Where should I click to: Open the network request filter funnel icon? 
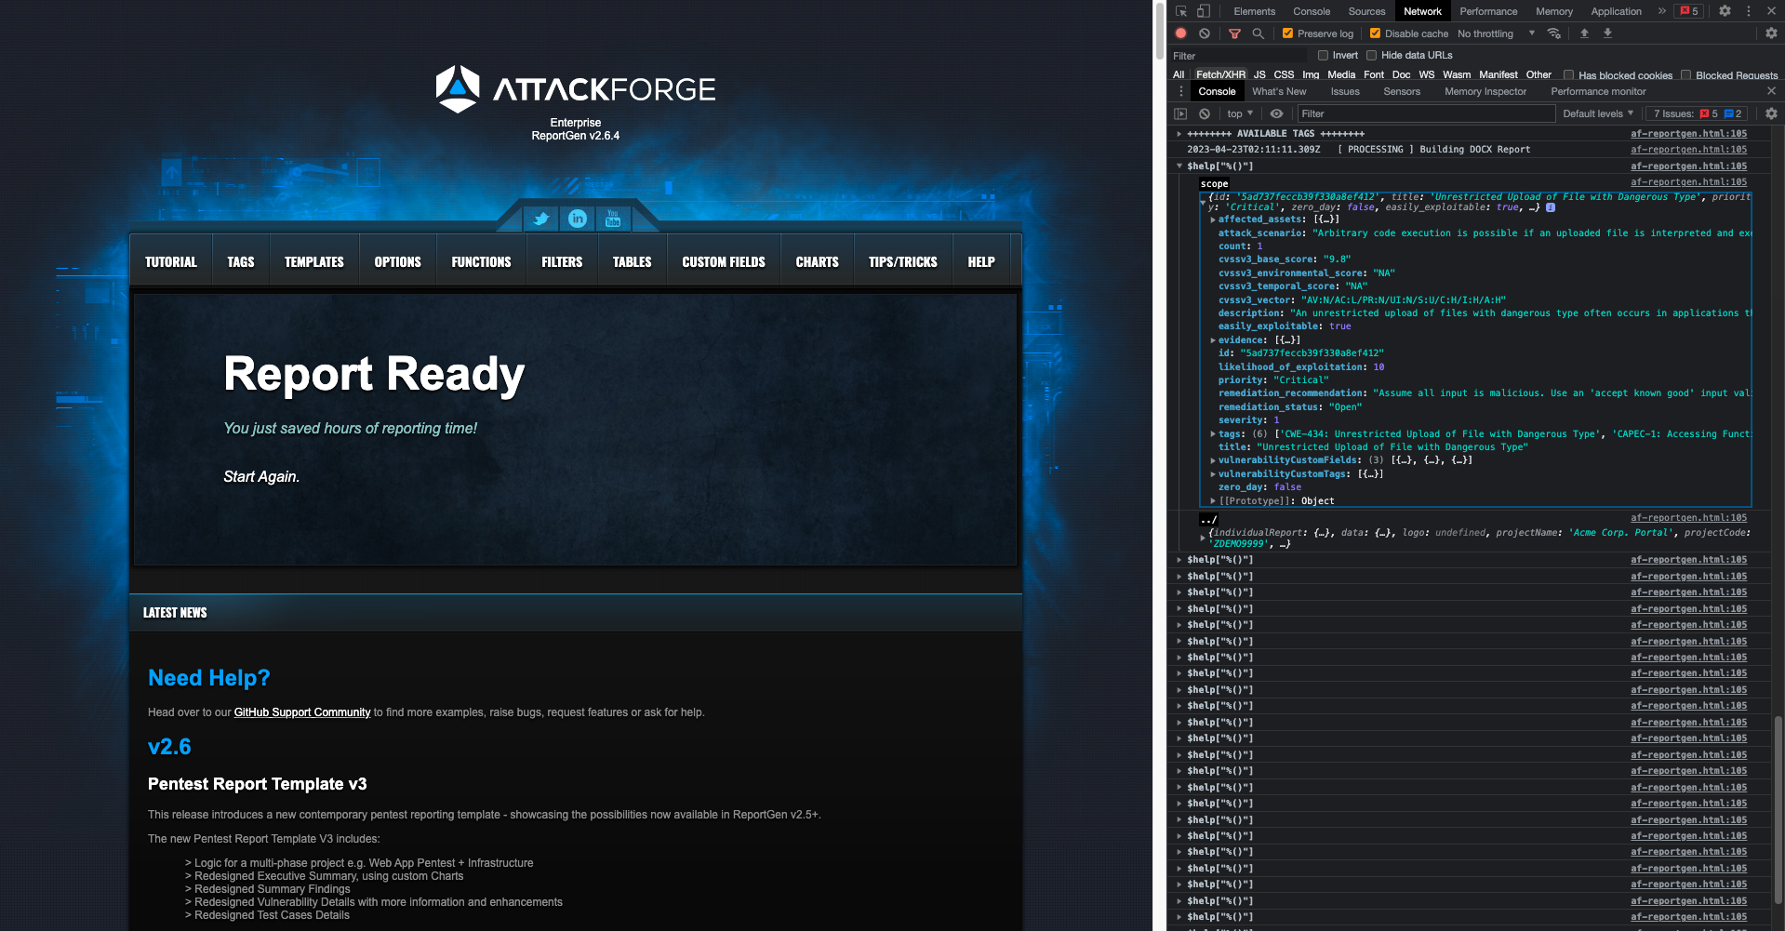1235,33
